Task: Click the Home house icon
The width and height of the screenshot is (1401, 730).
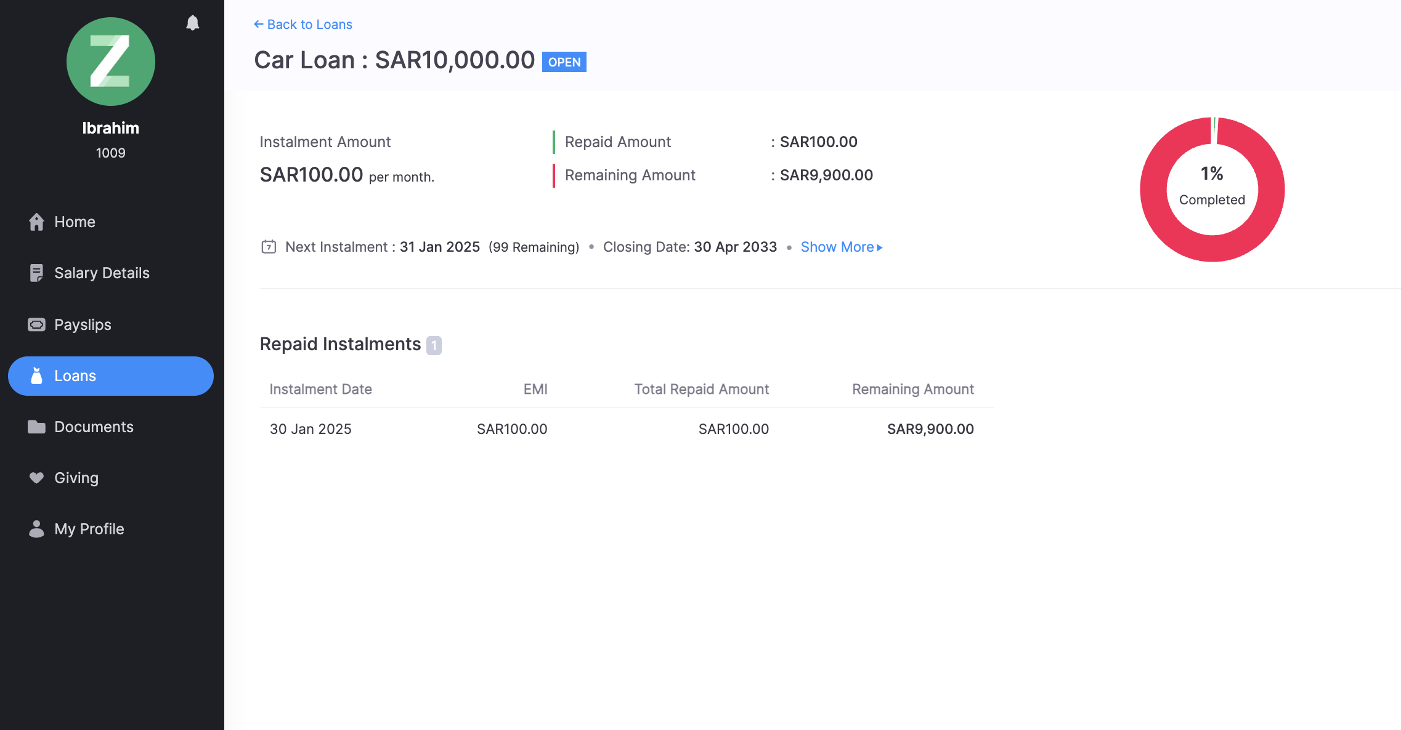Action: (36, 222)
